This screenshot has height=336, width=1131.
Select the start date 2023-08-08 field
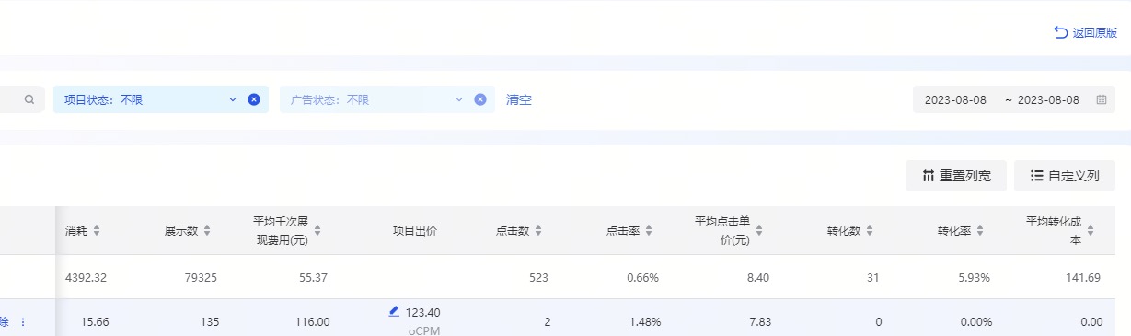955,99
